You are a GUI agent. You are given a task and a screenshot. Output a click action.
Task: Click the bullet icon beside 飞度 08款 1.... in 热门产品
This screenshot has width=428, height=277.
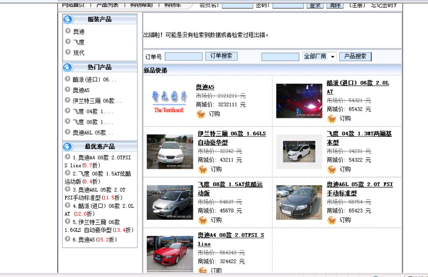[x=68, y=121]
